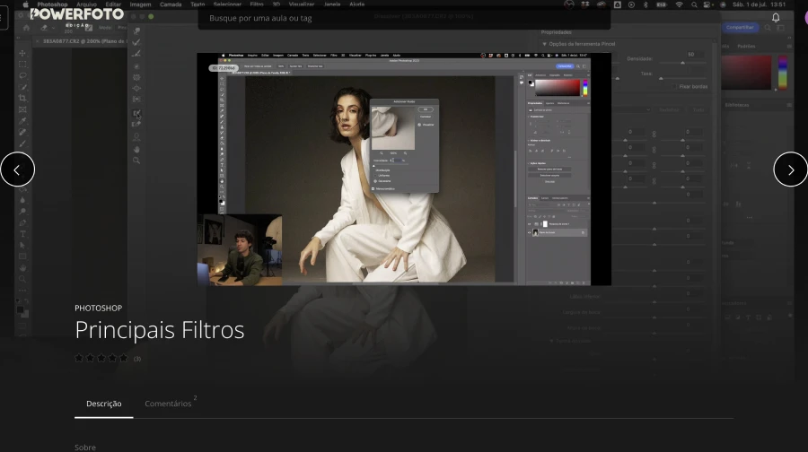
Task: Play the Principais Filtros lesson video thumbnail
Action: coord(404,169)
